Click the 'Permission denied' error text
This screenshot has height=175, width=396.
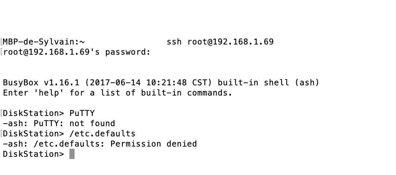tap(153, 144)
